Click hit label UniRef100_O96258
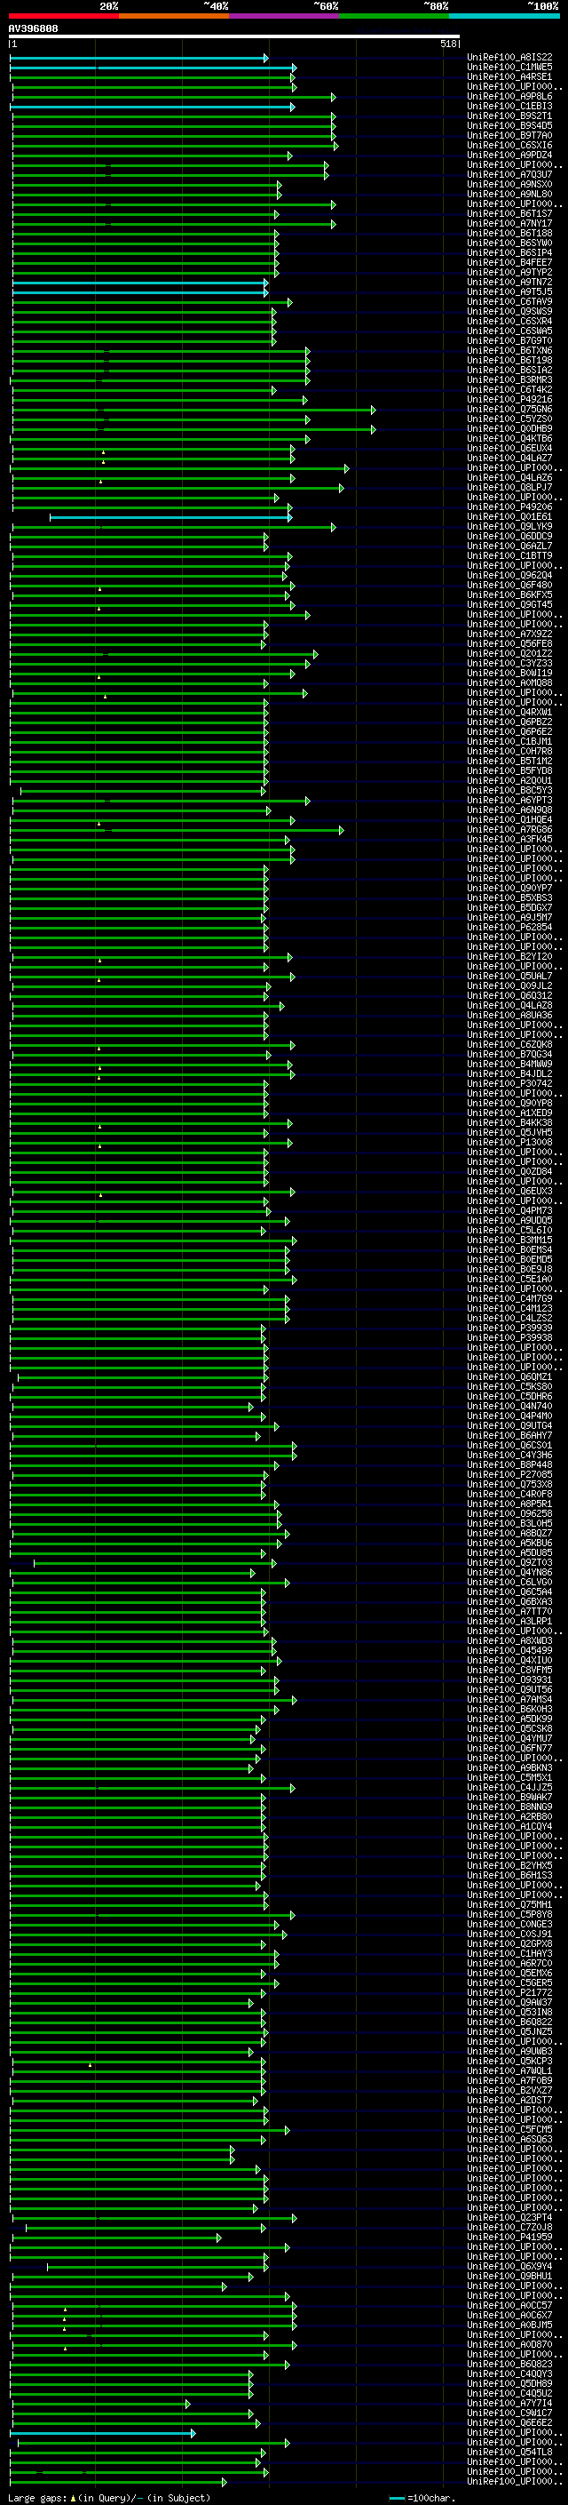This screenshot has width=568, height=2505. (509, 1514)
